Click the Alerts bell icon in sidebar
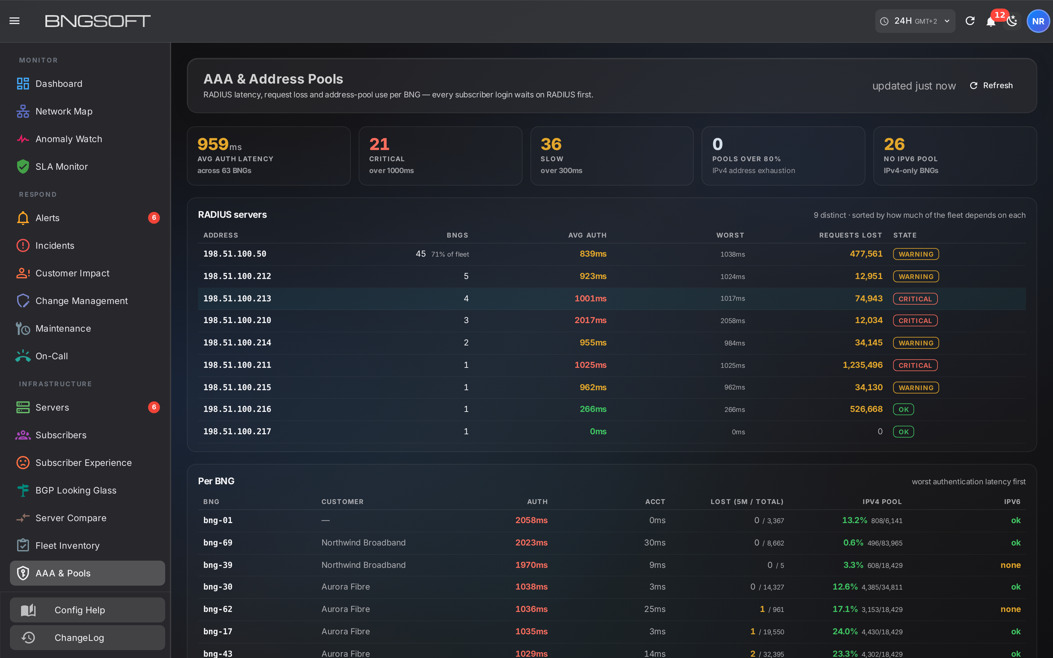 tap(23, 218)
